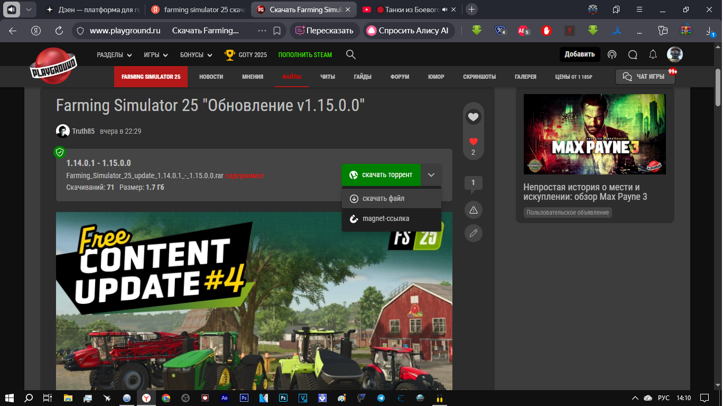The image size is (723, 406).
Task: Reload the page in browser toolbar
Action: [59, 31]
